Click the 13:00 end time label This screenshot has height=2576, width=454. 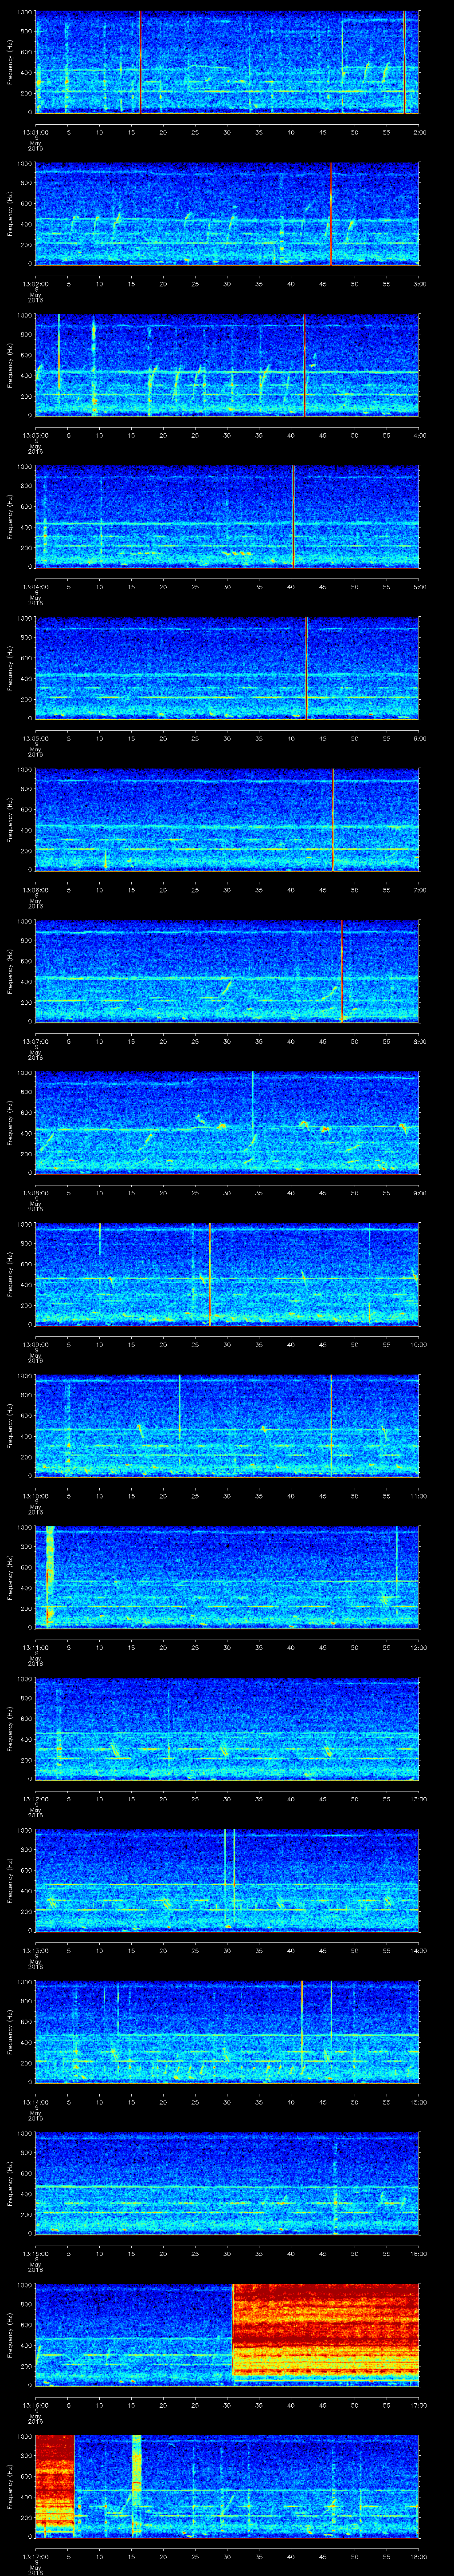point(419,1799)
